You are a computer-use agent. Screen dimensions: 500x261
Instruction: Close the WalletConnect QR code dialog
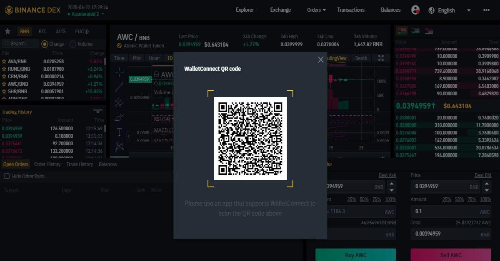[321, 60]
